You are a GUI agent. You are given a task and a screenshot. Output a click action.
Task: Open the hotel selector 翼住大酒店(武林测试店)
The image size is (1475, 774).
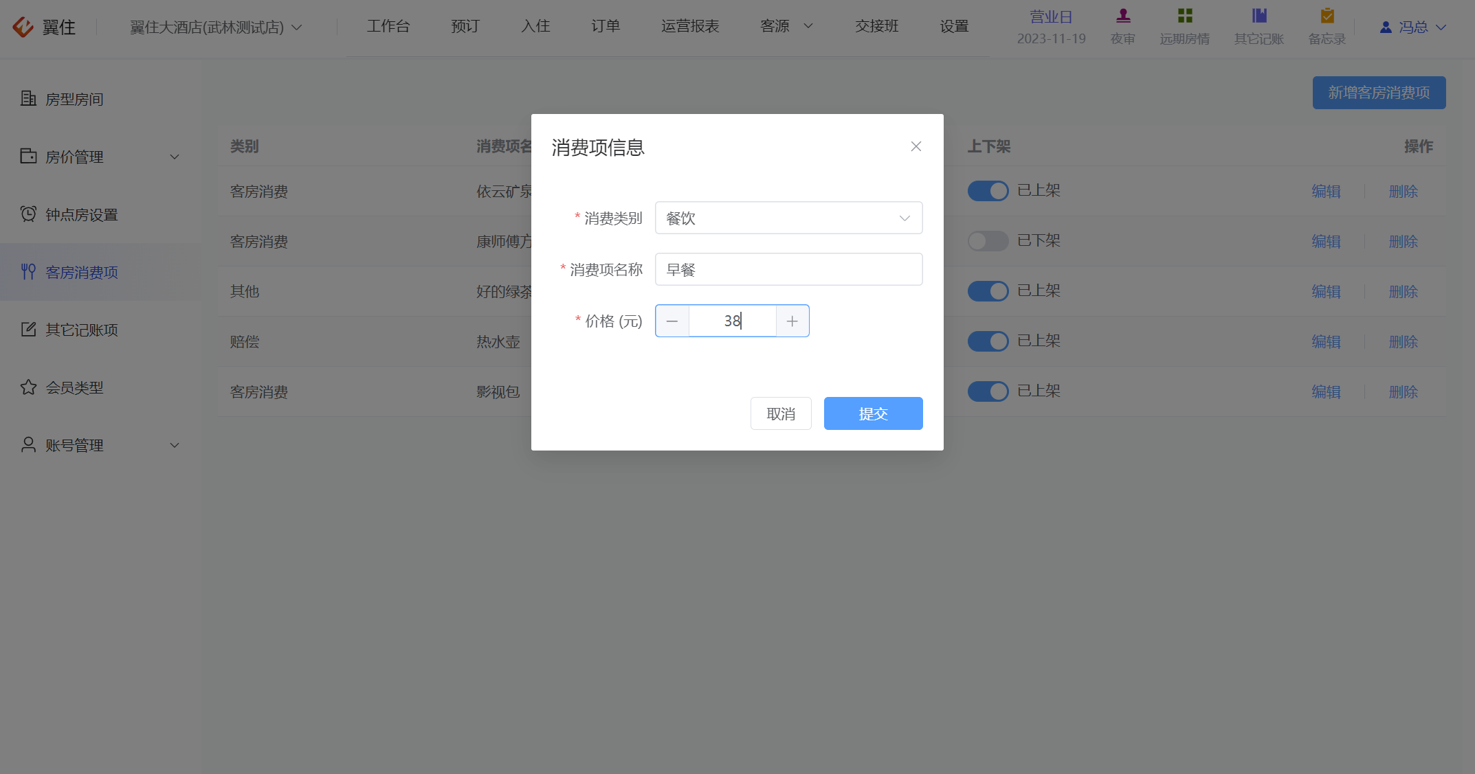click(x=216, y=27)
